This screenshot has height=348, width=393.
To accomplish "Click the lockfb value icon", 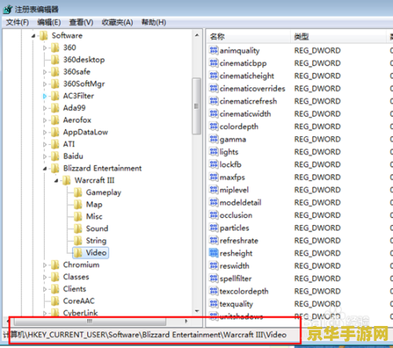I will tap(214, 165).
